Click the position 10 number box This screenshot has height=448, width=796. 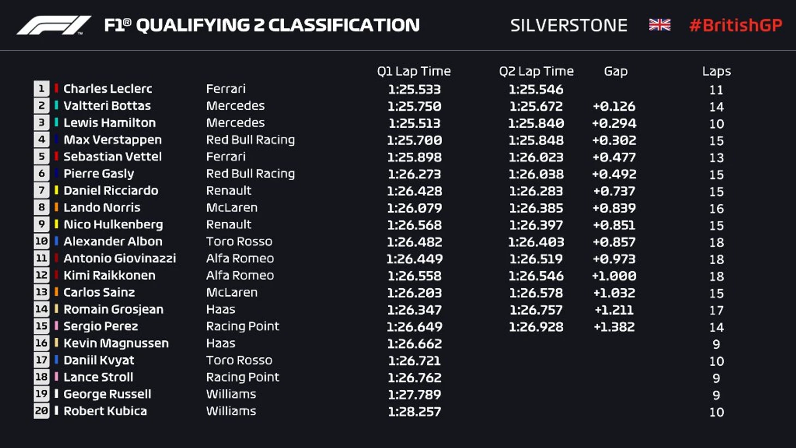[x=41, y=241]
